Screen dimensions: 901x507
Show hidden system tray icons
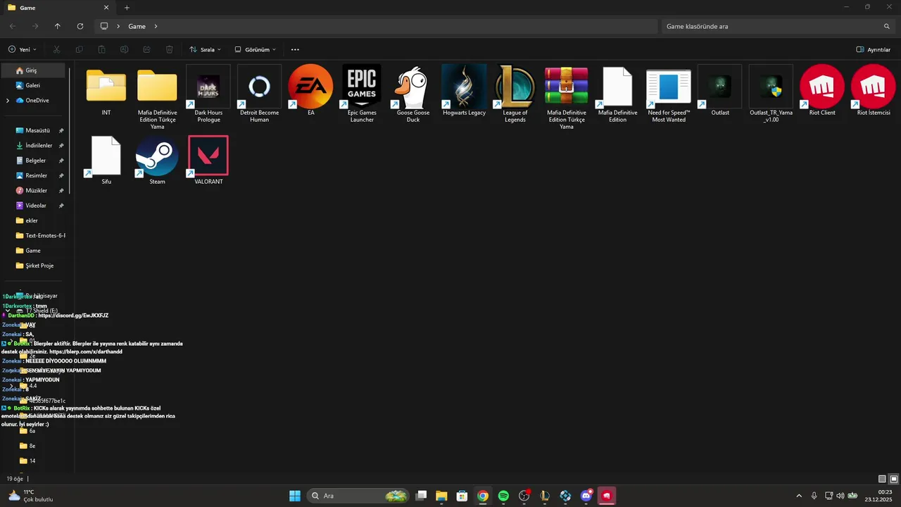pyautogui.click(x=798, y=496)
